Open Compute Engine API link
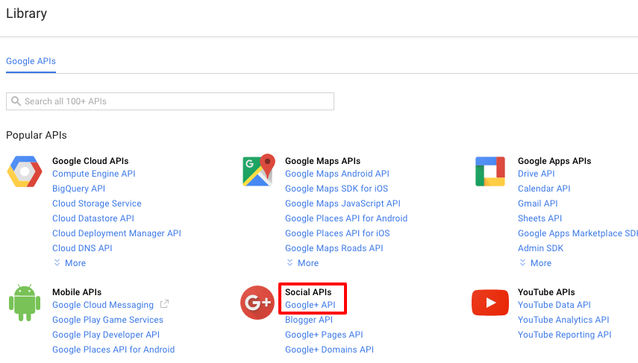 [x=93, y=174]
